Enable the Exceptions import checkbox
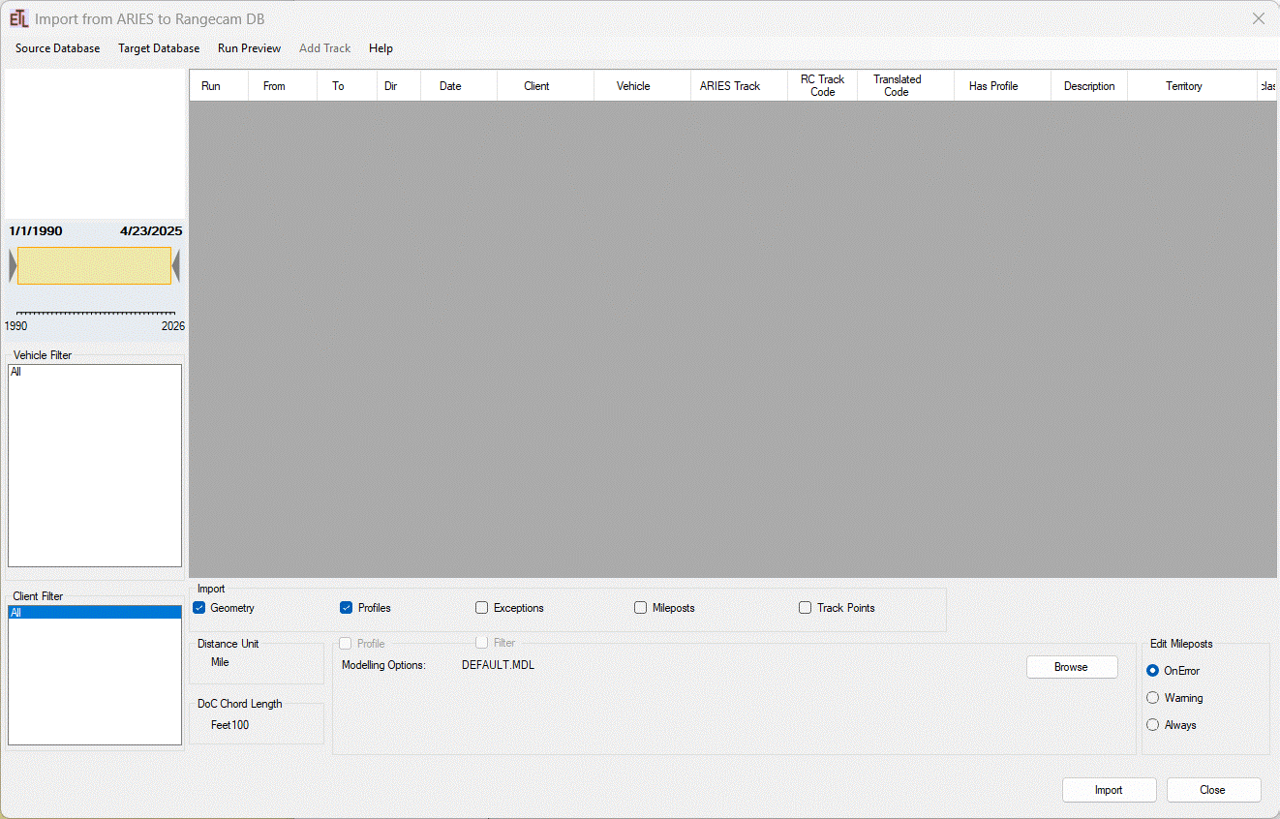Image resolution: width=1280 pixels, height=819 pixels. point(481,608)
